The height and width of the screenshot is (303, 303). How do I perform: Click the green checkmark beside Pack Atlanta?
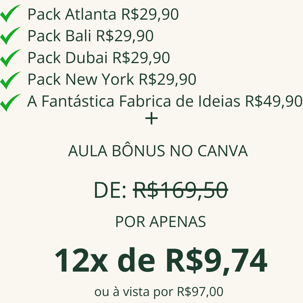(x=10, y=13)
